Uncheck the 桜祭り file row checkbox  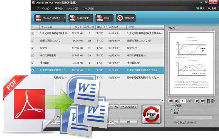33,48
